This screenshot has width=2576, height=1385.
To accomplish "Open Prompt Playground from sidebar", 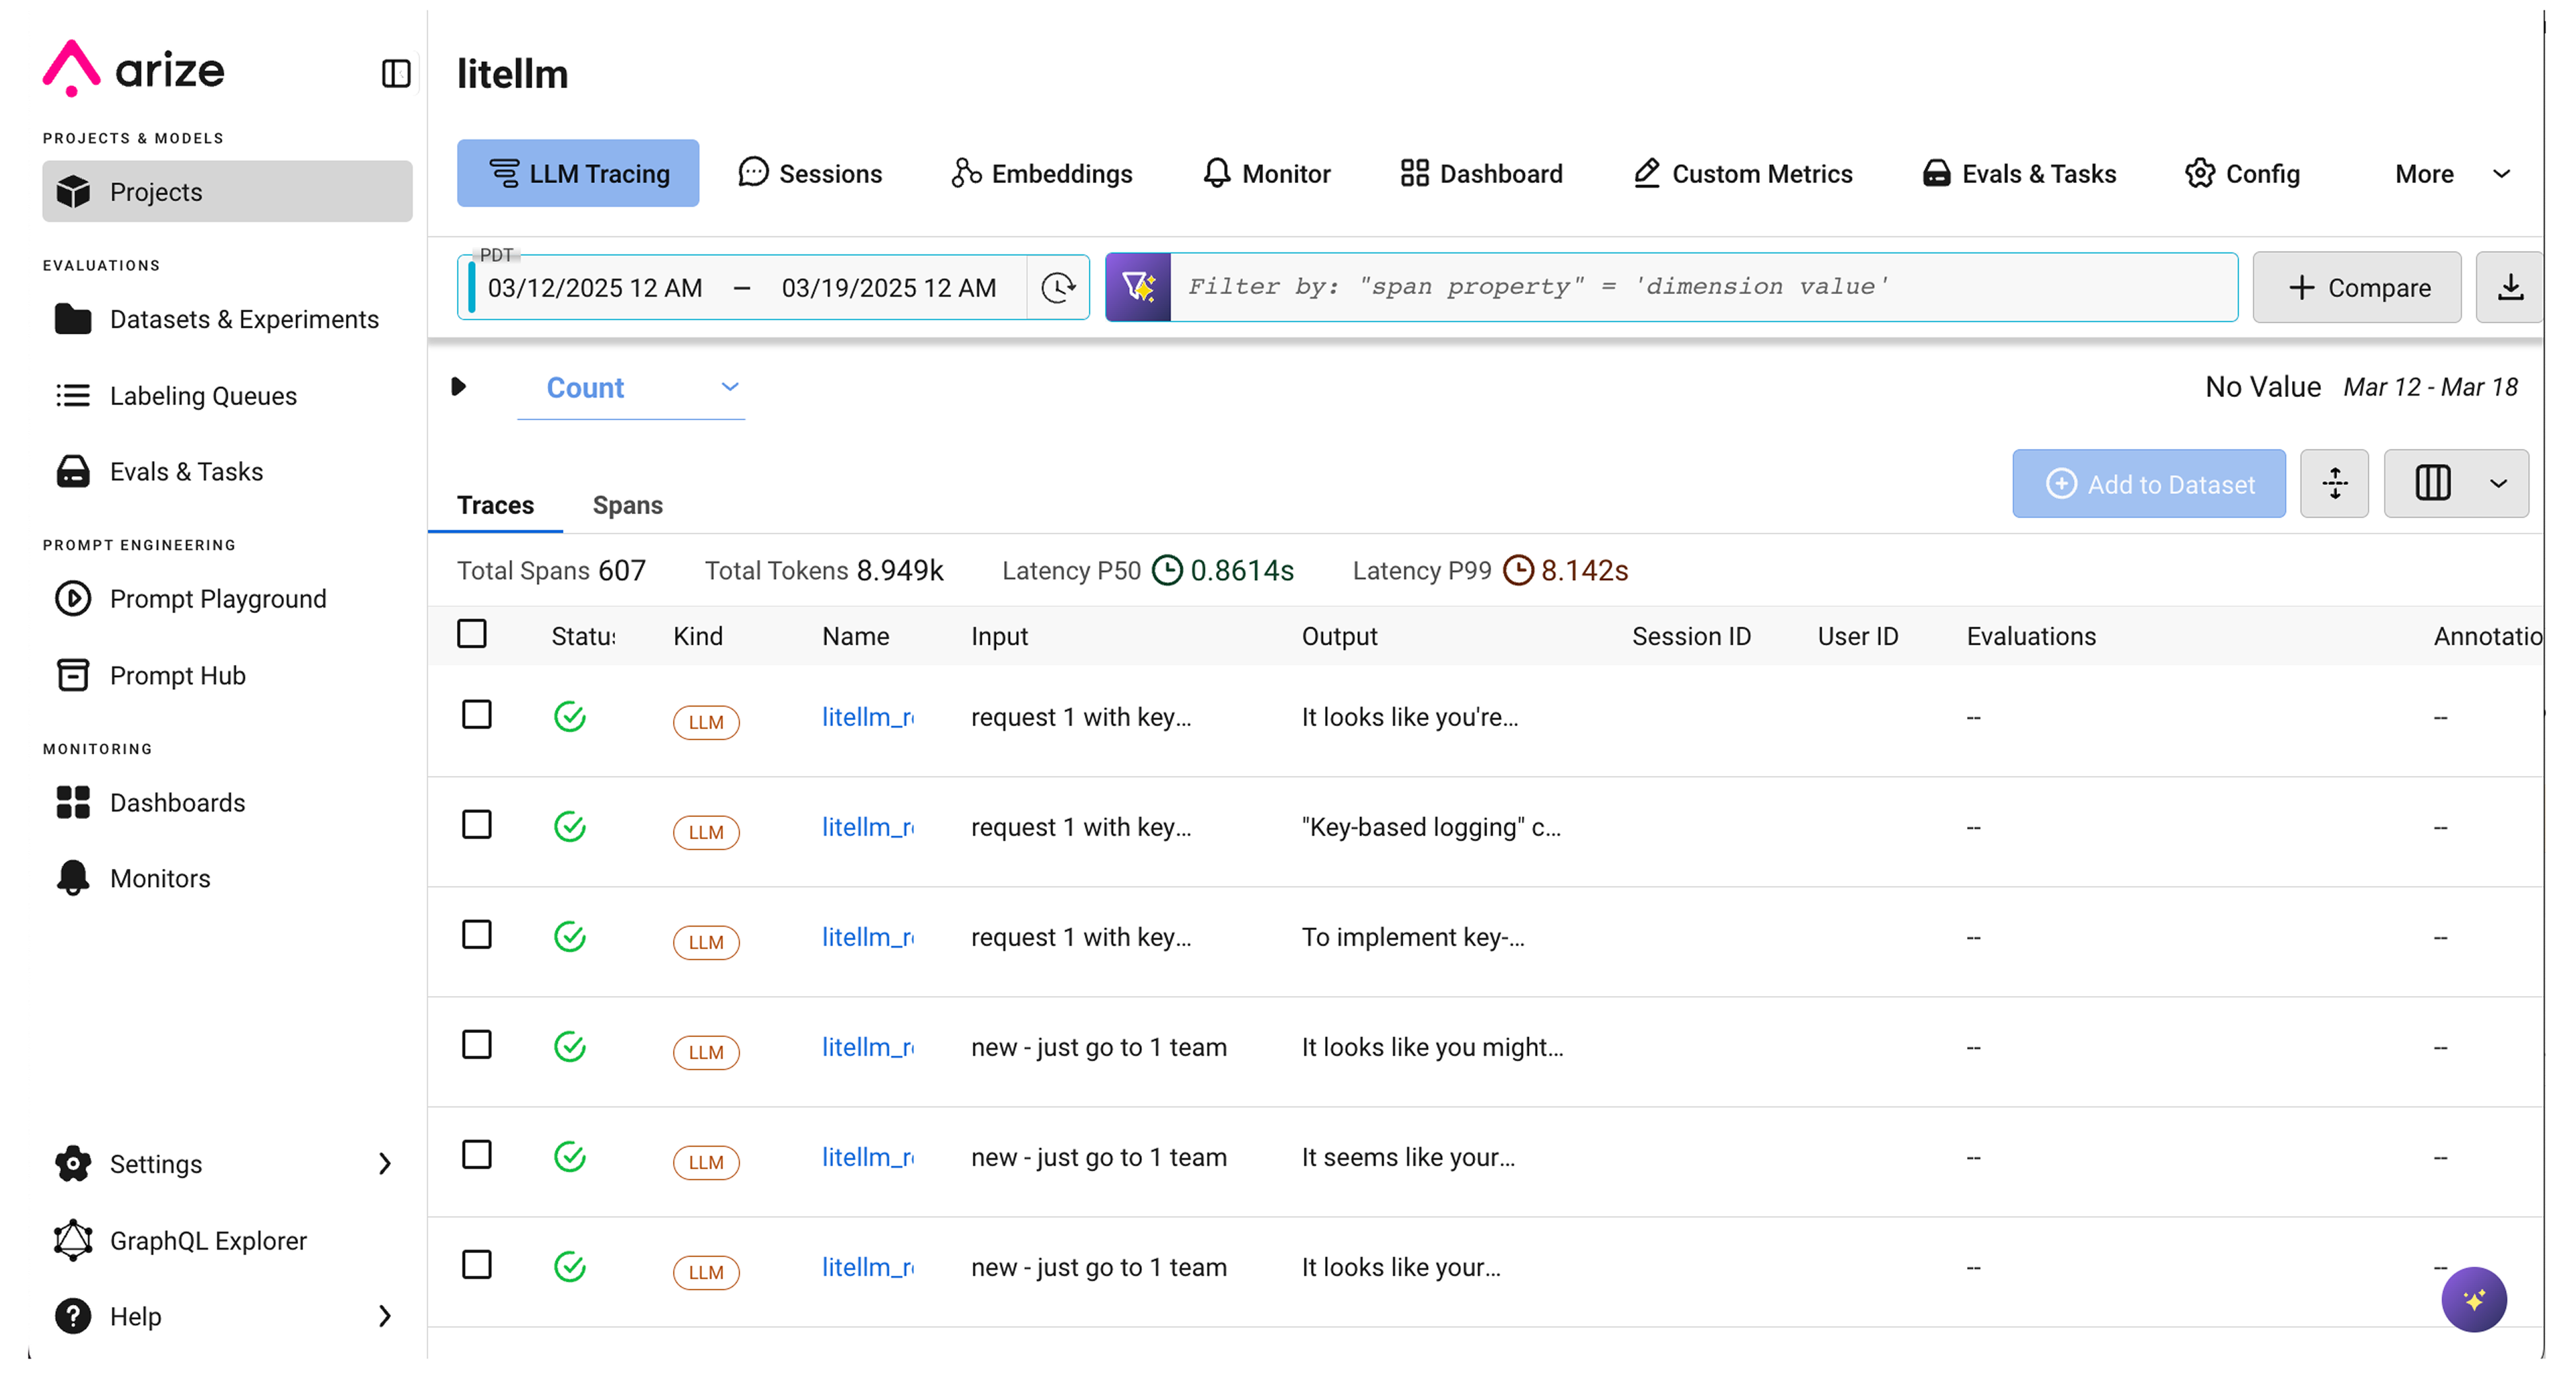I will click(217, 598).
